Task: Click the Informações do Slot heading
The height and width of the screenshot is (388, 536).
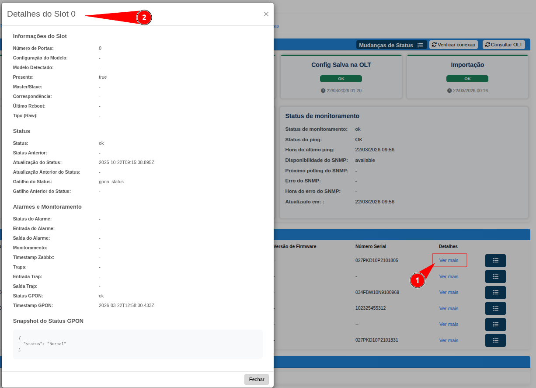Action: 40,36
